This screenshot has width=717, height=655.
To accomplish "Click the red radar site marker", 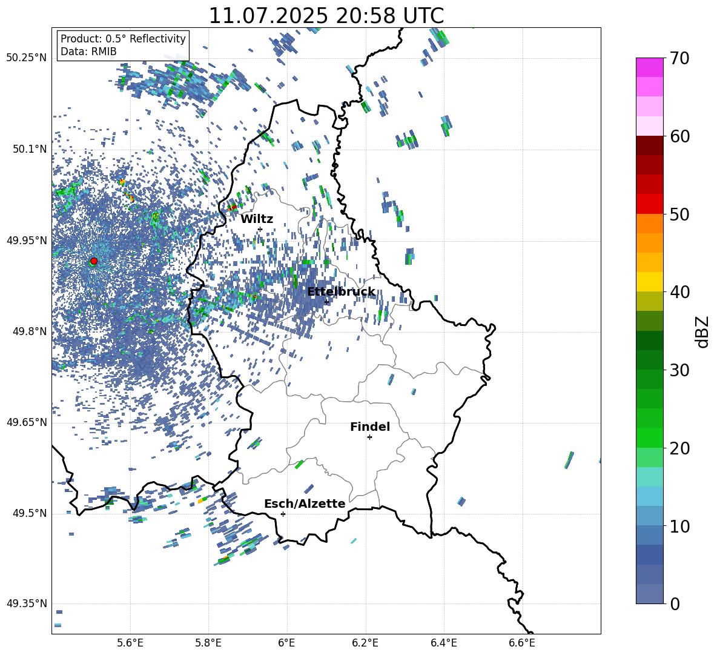I will (94, 261).
